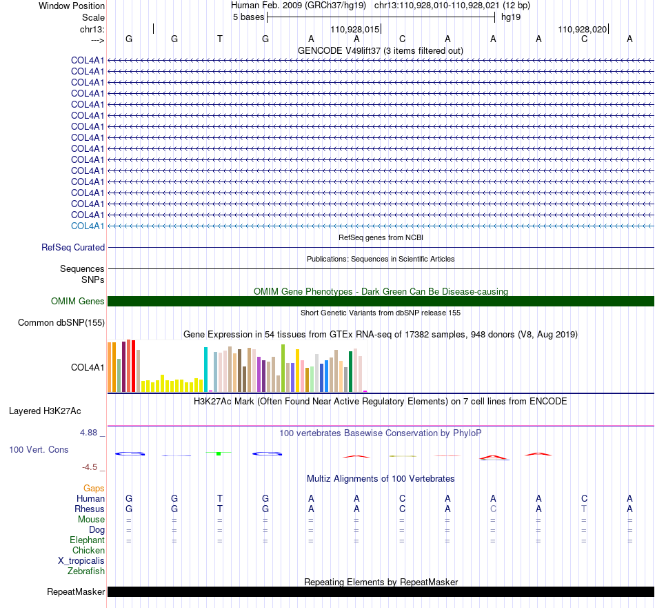The height and width of the screenshot is (608, 655).
Task: Open the 100 Vert. Cons track label
Action: pyautogui.click(x=39, y=449)
